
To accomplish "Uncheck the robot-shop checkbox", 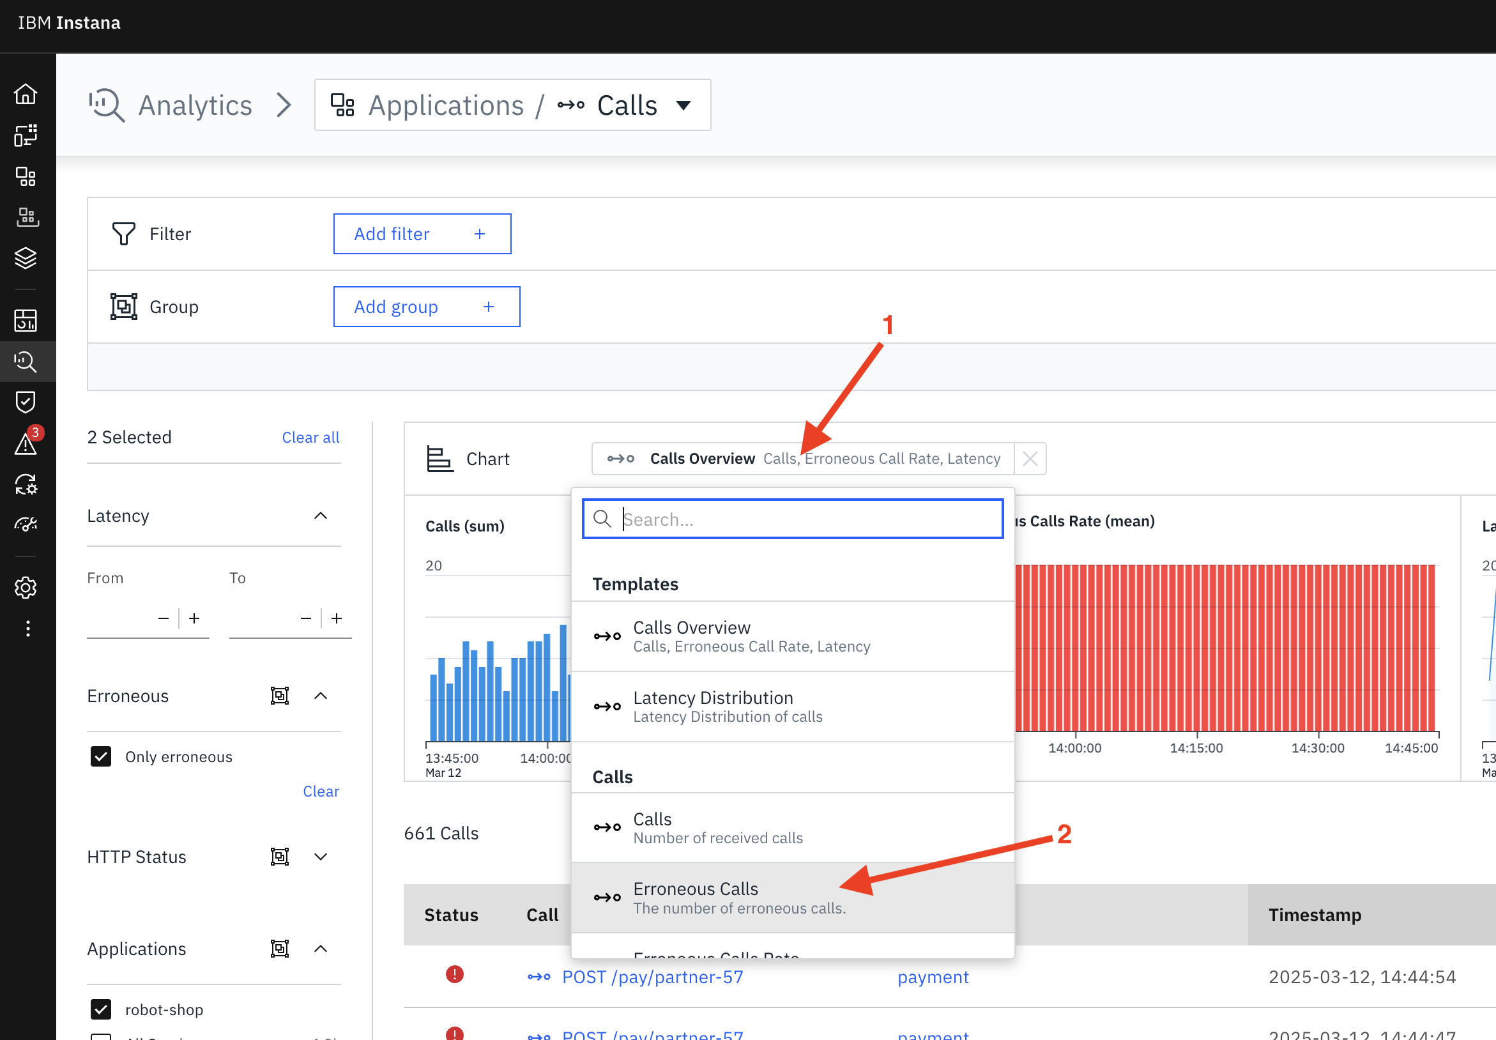I will coord(101,1009).
